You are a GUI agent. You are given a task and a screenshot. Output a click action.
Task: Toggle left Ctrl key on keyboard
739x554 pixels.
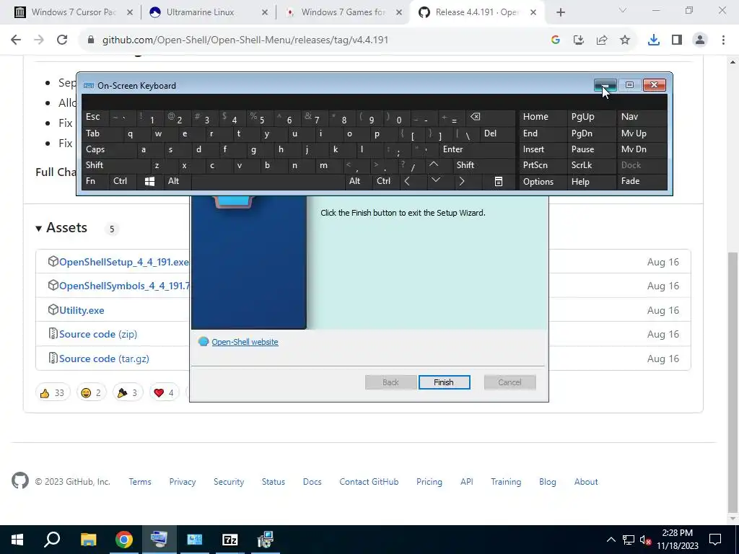click(x=123, y=181)
